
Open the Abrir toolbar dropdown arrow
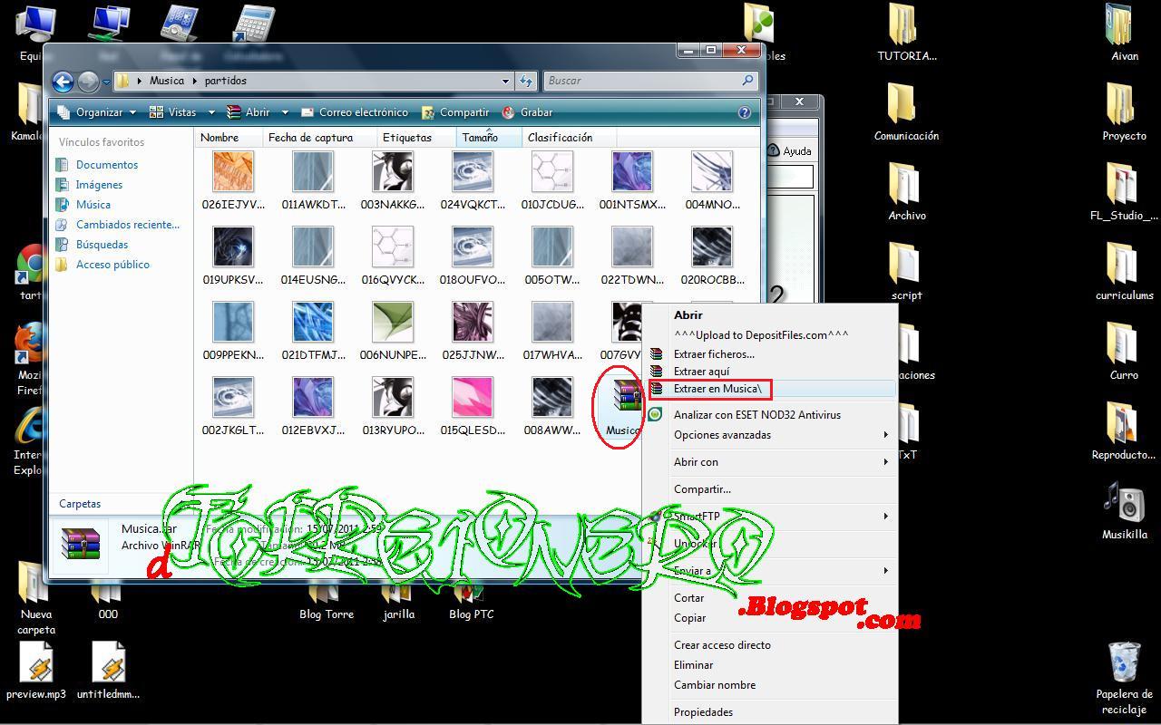[x=285, y=112]
